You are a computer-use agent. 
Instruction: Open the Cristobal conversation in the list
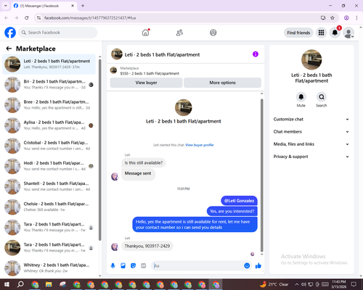coord(49,146)
